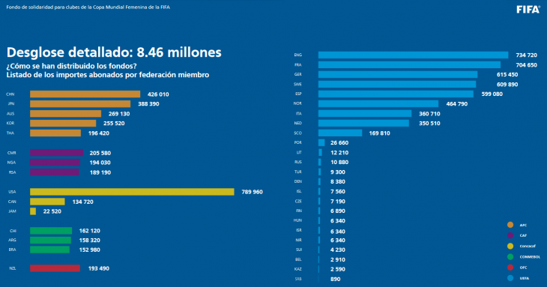Select the CHI green bar
Screen dimensions: 547x287
pyautogui.click(x=51, y=231)
